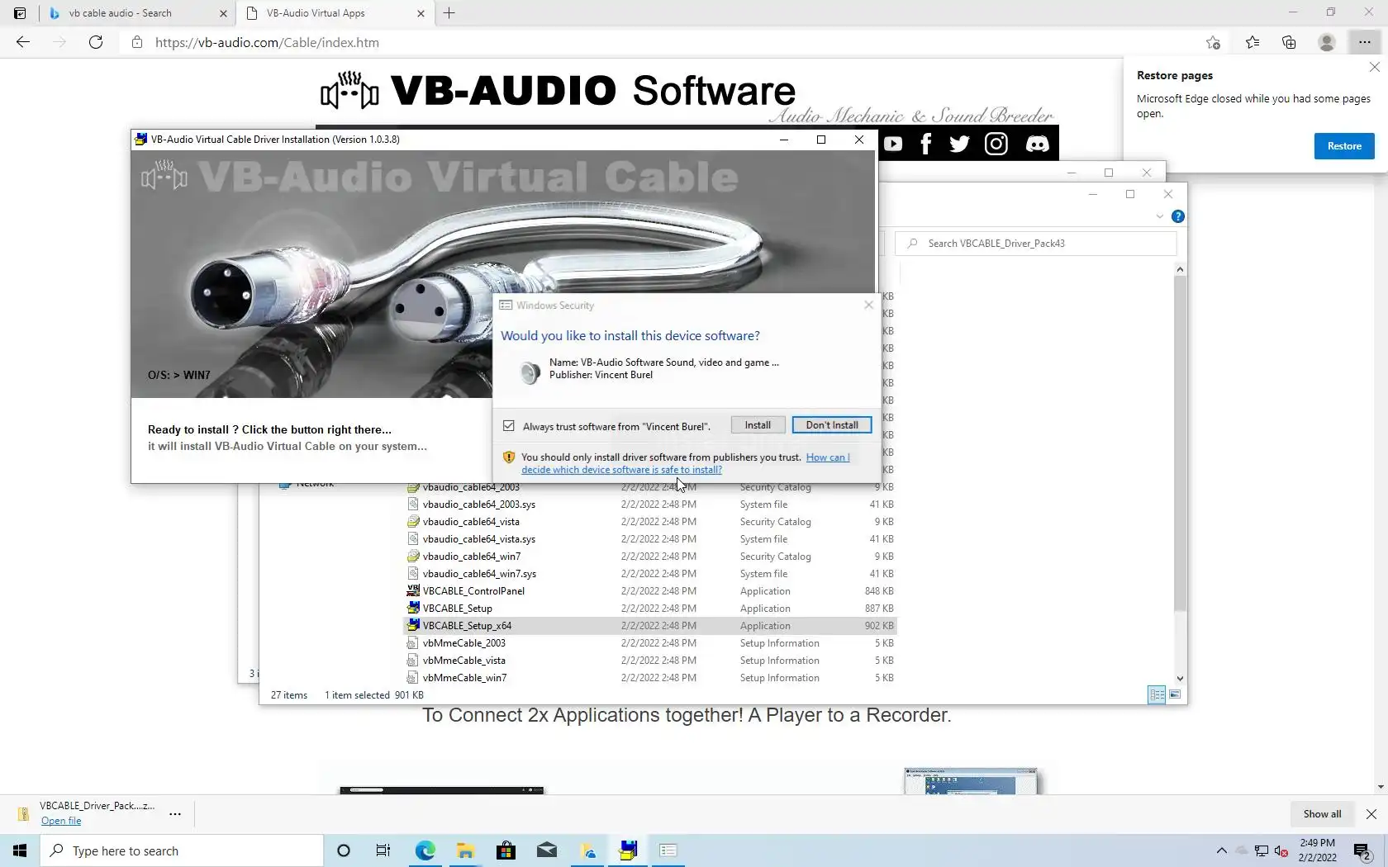The height and width of the screenshot is (867, 1388).
Task: Add this page to favorites with the star
Action: point(1213,42)
